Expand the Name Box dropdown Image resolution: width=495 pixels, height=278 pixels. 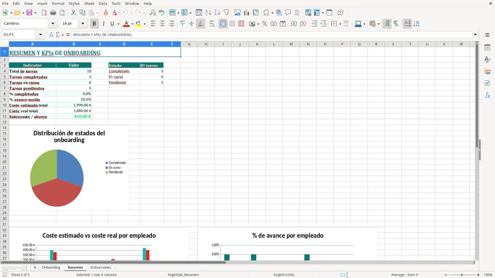point(40,35)
